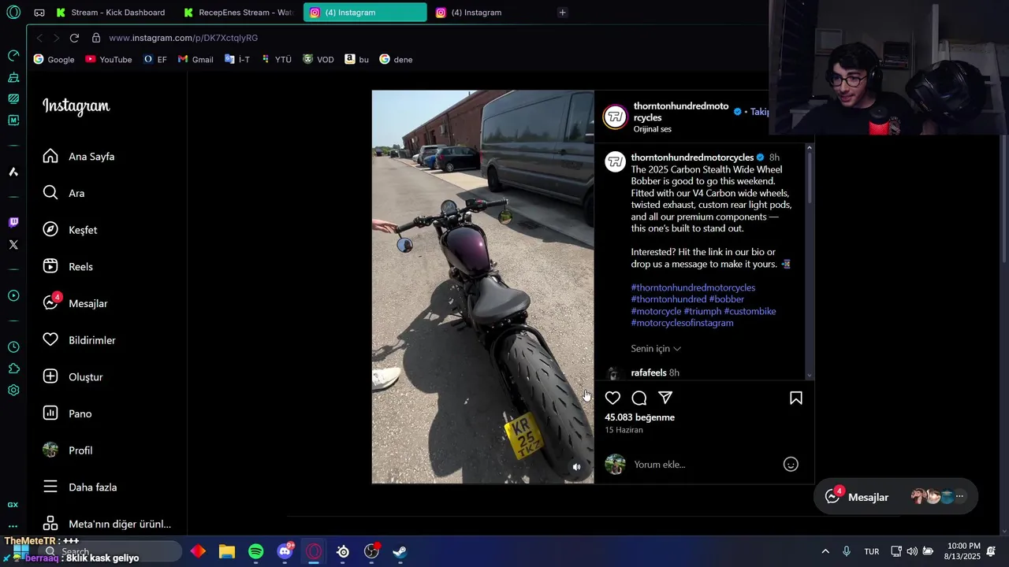
Task: Show hidden system tray icons
Action: click(x=825, y=551)
